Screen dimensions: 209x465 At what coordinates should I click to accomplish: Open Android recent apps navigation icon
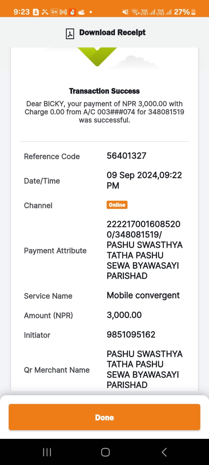47,452
